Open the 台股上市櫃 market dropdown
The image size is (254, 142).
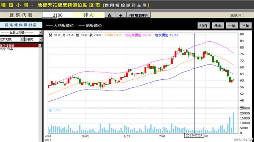[21, 33]
